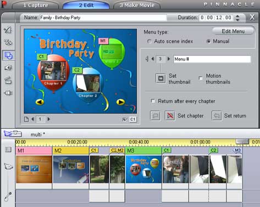Click the Set thumbnail icon button
260x207 pixels.
pos(161,79)
